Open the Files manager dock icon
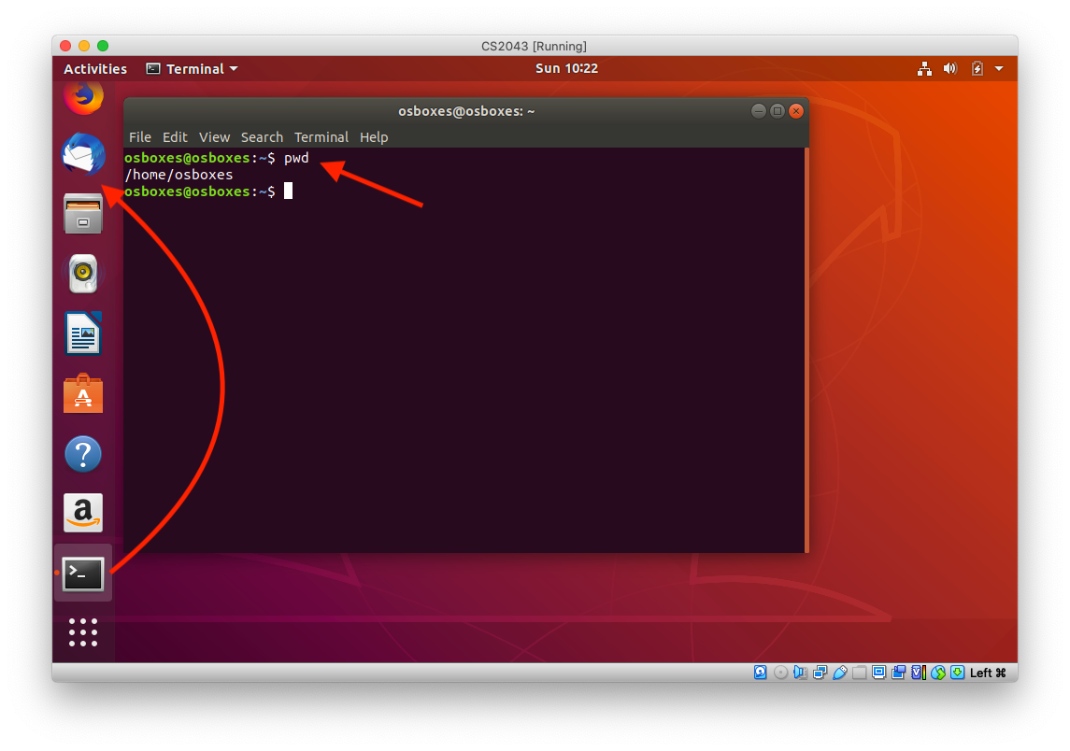This screenshot has width=1070, height=751. click(83, 213)
